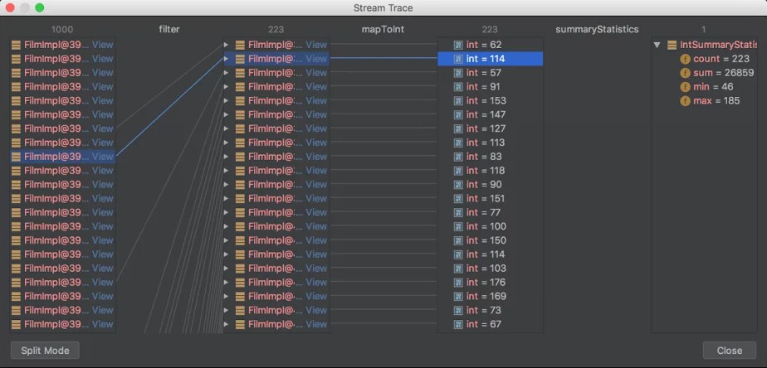Screen dimensions: 767x368
Task: Select the int = 67 value row
Action: click(x=490, y=325)
